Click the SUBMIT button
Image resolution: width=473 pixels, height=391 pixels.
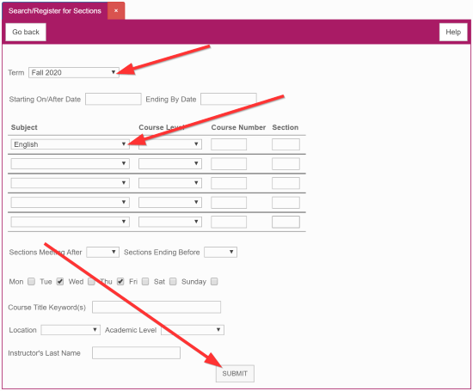pyautogui.click(x=235, y=374)
